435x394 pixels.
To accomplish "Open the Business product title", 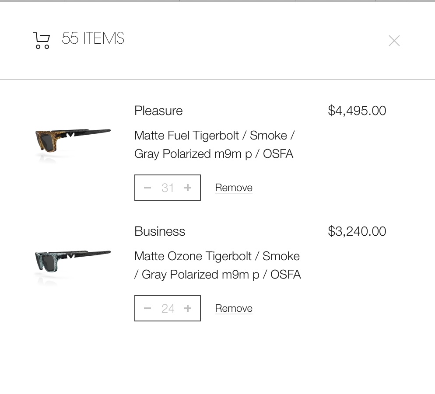I will [160, 231].
